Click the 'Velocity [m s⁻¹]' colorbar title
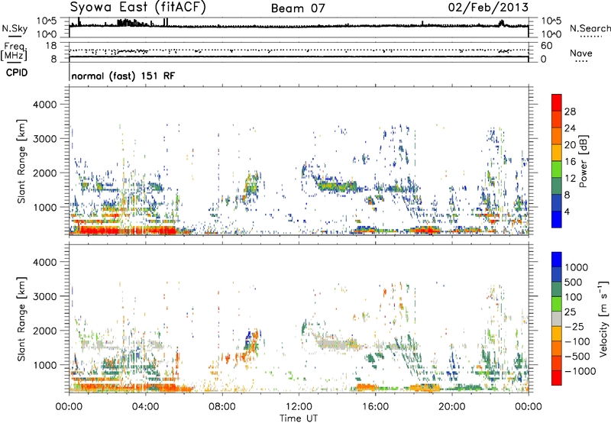The width and height of the screenshot is (611, 423). coord(603,319)
